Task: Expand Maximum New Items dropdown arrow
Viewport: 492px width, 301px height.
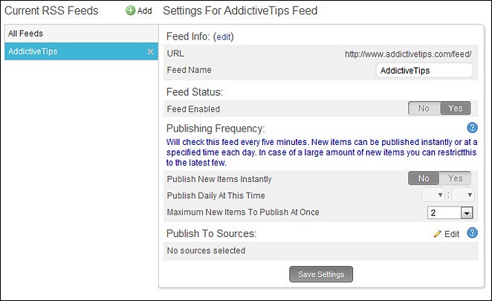Action: point(467,213)
